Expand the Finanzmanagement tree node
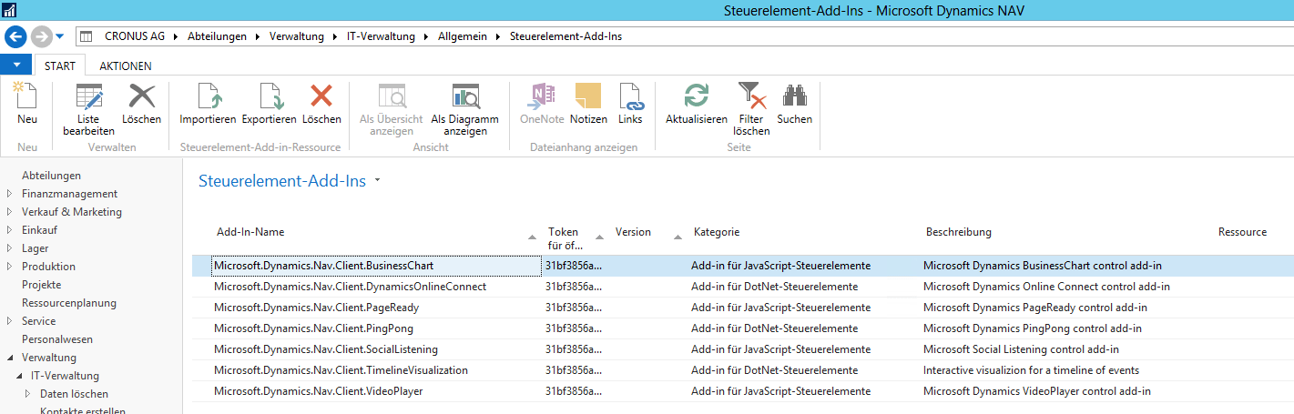This screenshot has width=1294, height=414. click(x=9, y=194)
